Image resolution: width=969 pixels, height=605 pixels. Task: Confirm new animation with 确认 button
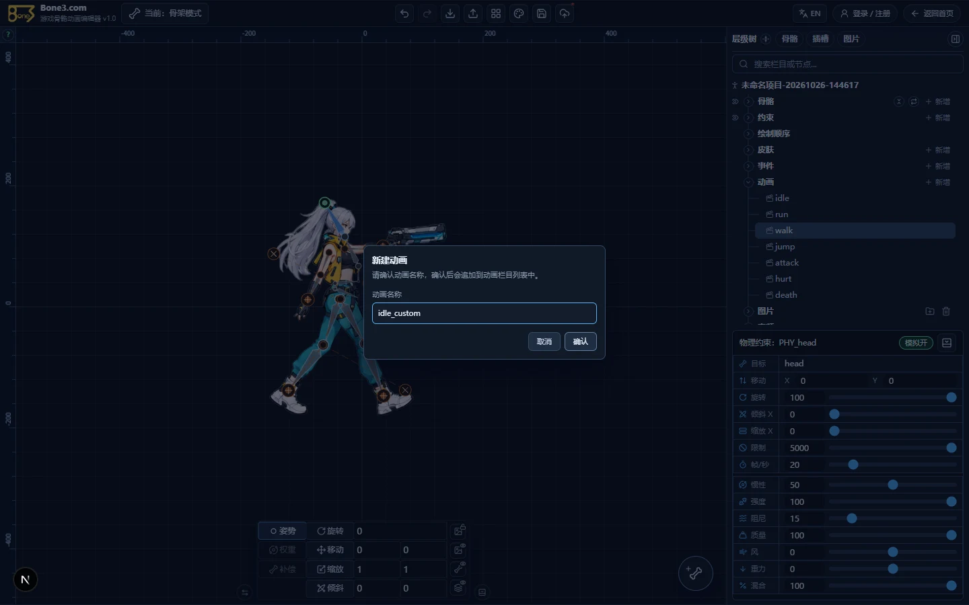pos(581,341)
